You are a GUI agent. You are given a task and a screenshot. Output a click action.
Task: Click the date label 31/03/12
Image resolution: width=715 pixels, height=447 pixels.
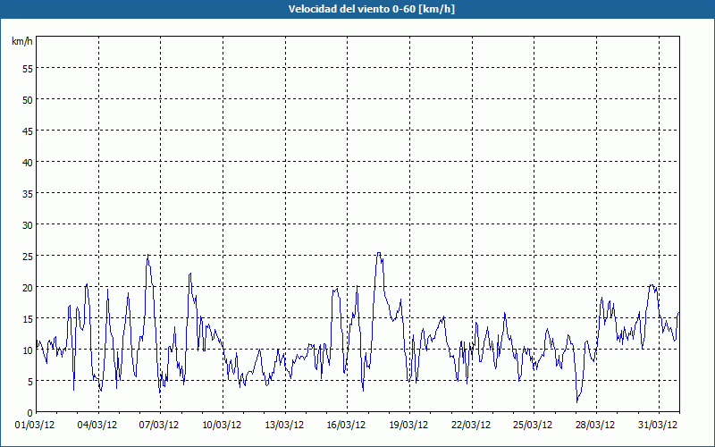pos(658,425)
